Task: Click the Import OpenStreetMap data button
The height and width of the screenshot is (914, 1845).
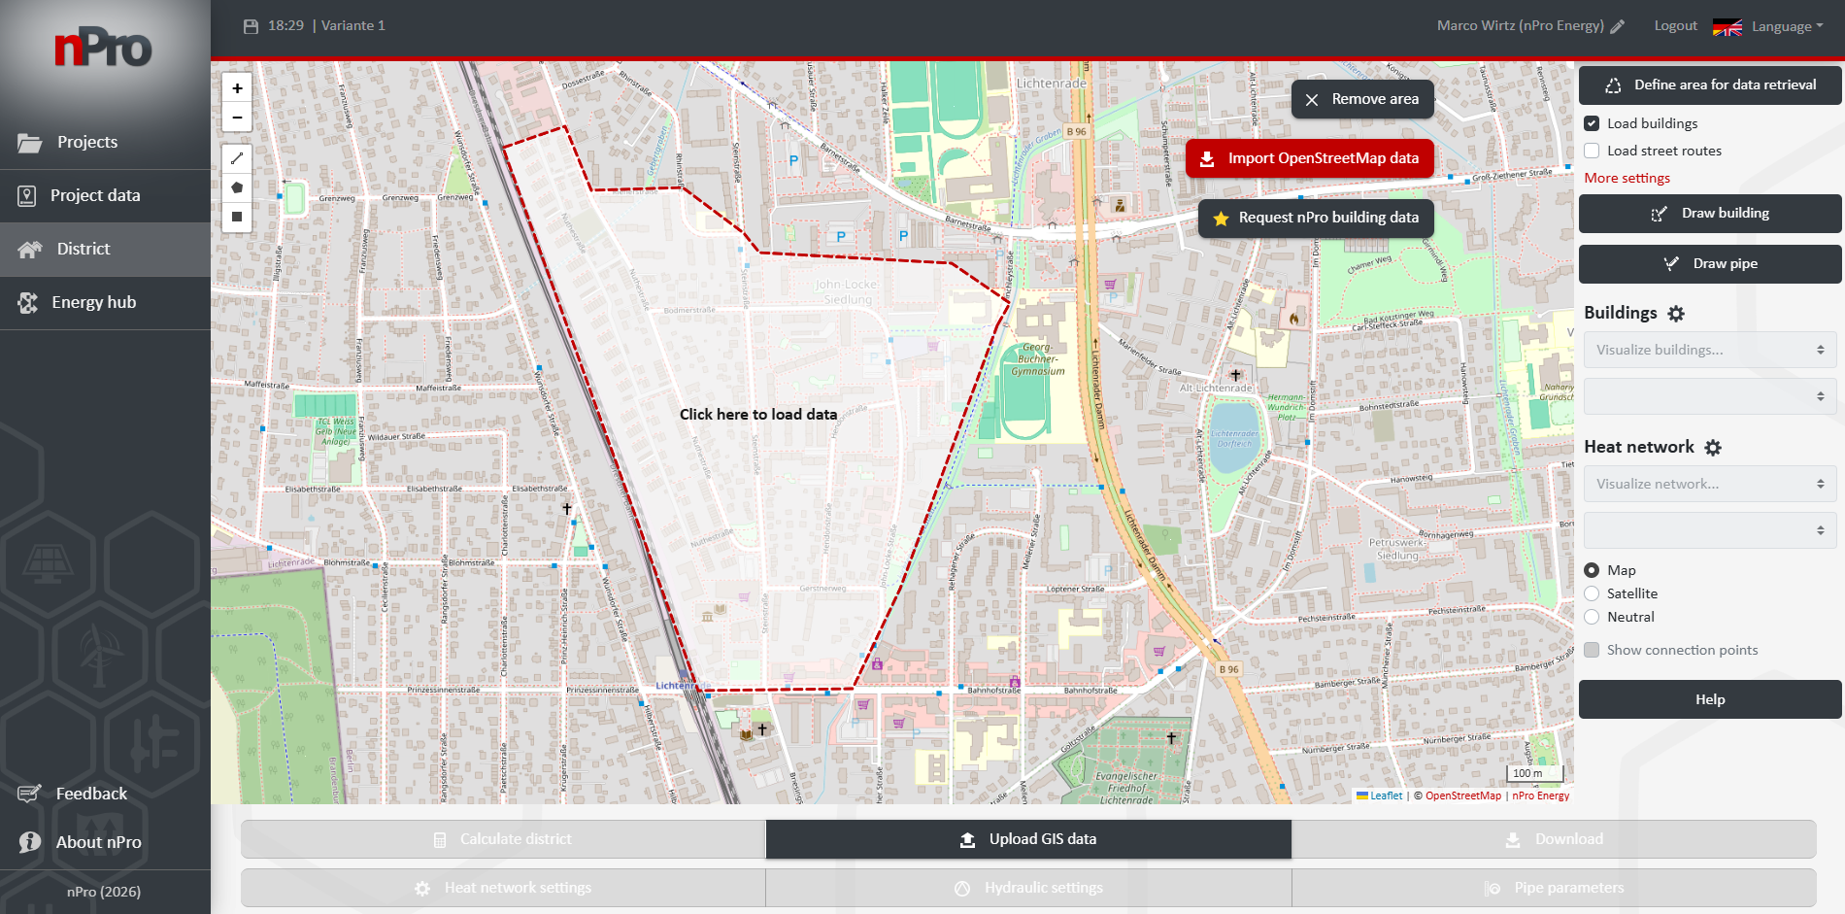Action: 1309,157
